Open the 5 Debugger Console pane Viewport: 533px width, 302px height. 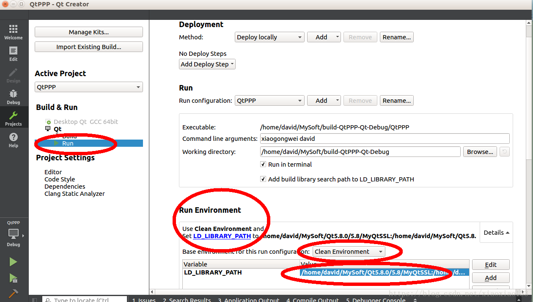(x=376, y=299)
